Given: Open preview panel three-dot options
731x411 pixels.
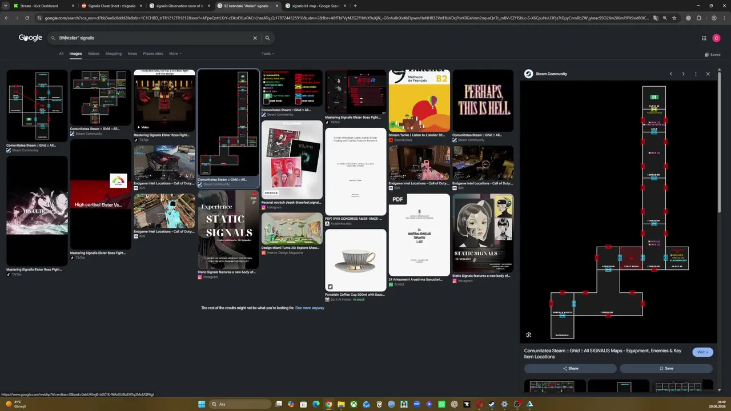Looking at the screenshot, I should (696, 74).
